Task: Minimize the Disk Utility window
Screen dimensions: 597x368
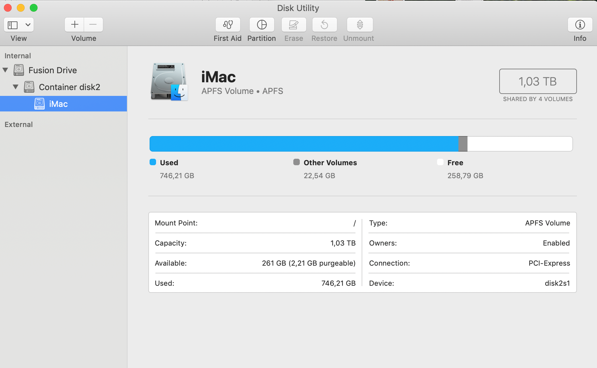Action: (x=21, y=8)
